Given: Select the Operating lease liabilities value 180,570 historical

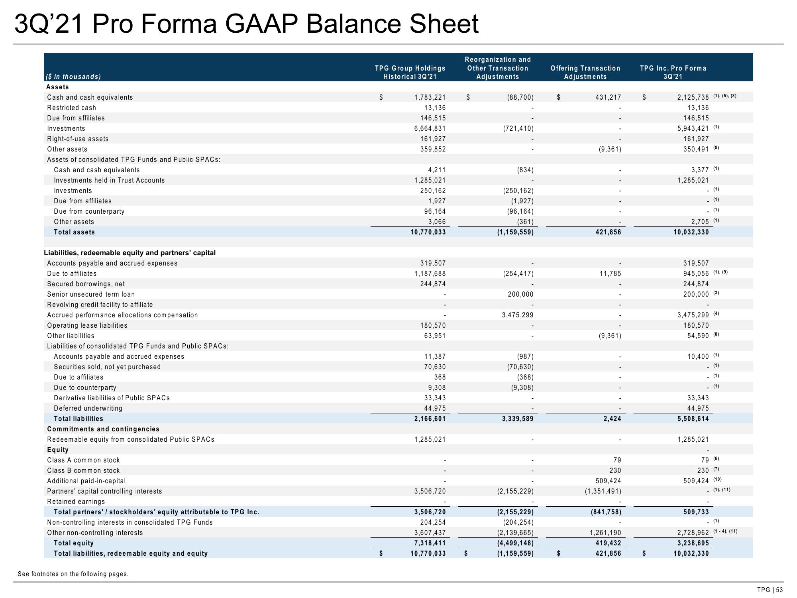Looking at the screenshot, I should coord(433,325).
